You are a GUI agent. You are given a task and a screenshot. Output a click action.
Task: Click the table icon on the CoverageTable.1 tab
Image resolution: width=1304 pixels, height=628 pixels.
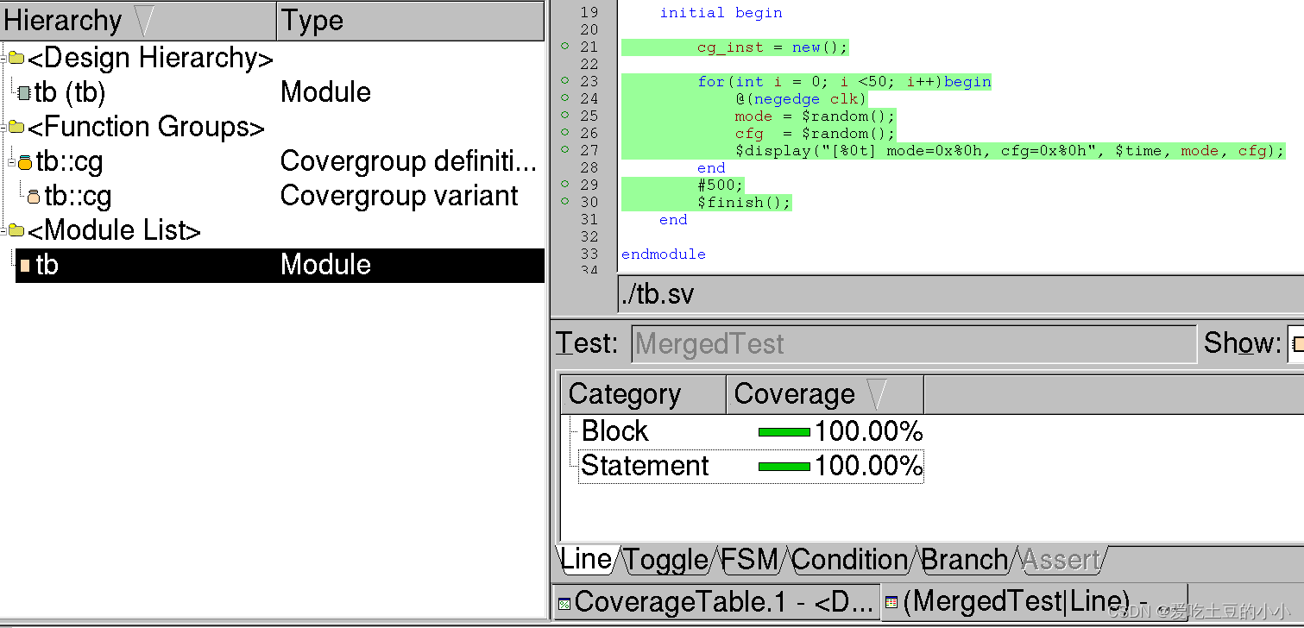[564, 603]
